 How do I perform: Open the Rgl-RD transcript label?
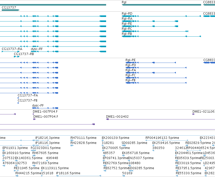127,14
